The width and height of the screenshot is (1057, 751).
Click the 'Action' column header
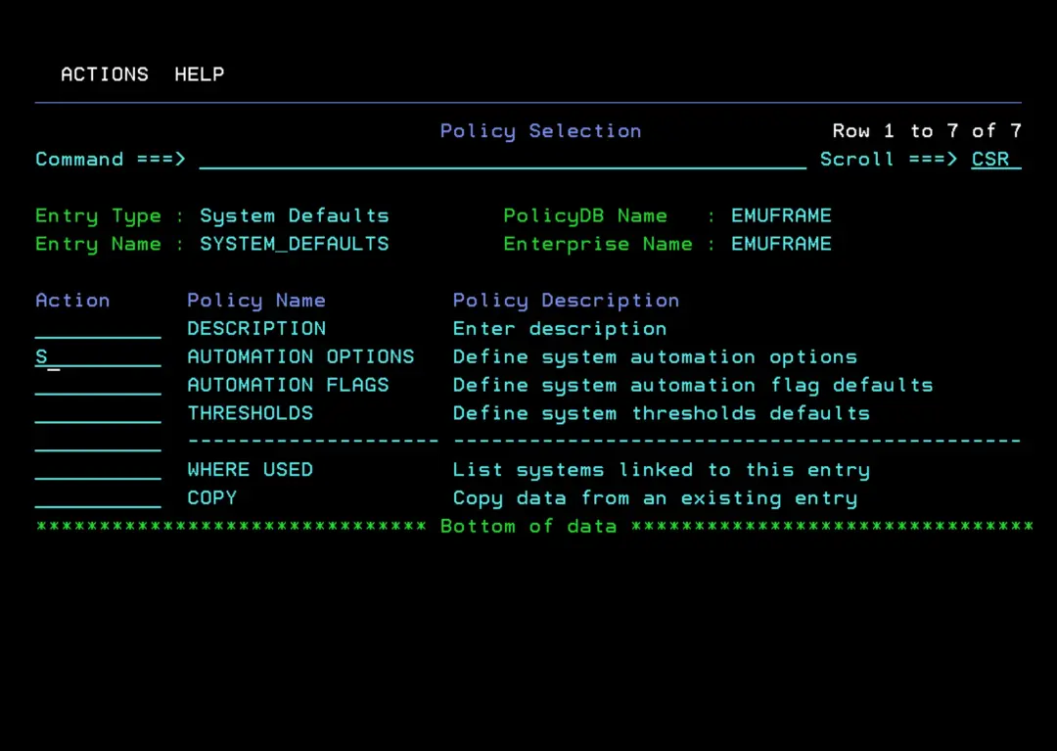[72, 301]
